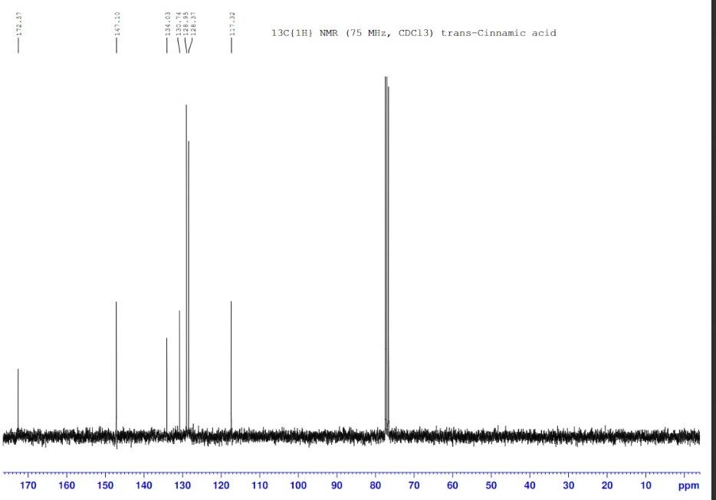Image resolution: width=716 pixels, height=500 pixels.
Task: Select the 172.57 ppm peak label
Action: click(18, 23)
